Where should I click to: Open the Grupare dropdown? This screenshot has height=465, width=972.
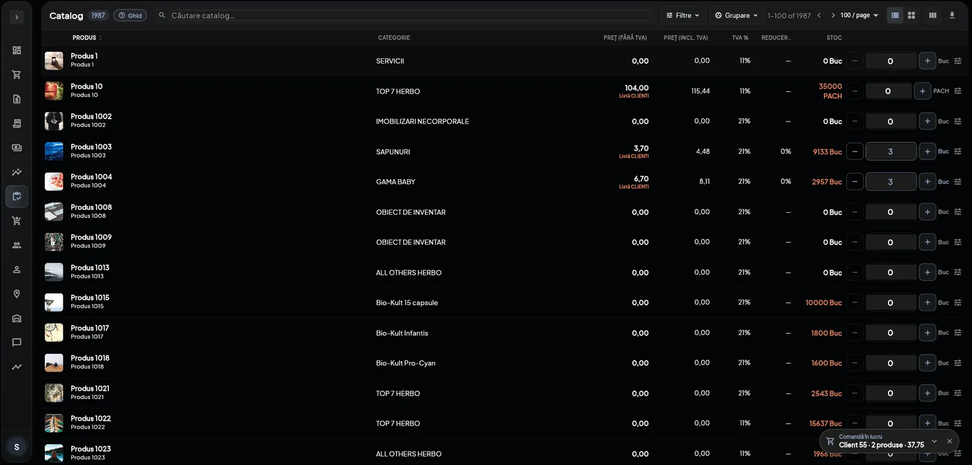click(737, 15)
